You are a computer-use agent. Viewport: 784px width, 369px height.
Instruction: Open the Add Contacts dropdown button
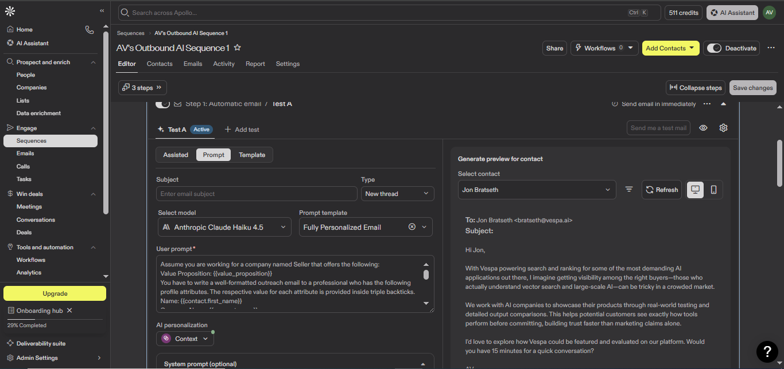[670, 48]
